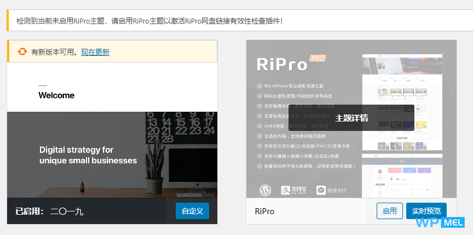The width and height of the screenshot is (473, 235).
Task: Click the Welcome heading in theme preview
Action: click(56, 95)
